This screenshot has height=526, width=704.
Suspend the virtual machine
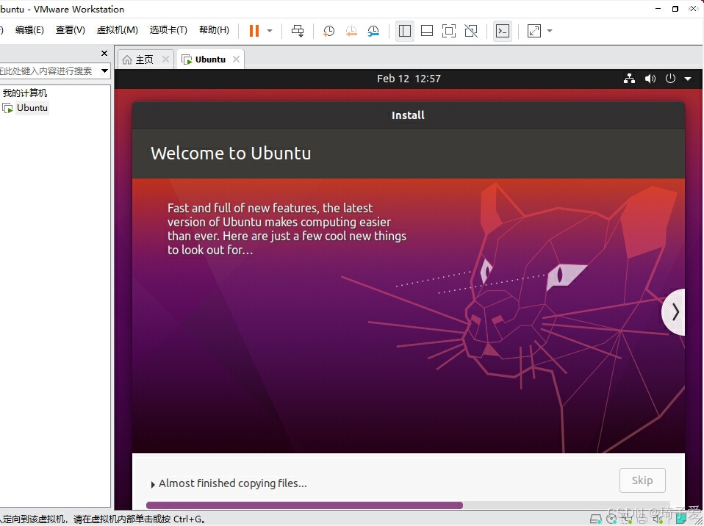tap(255, 30)
